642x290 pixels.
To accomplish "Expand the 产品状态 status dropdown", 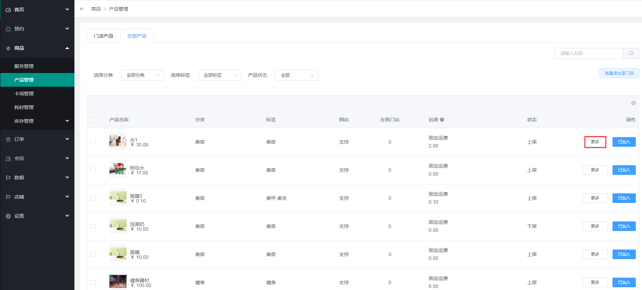I will click(297, 75).
